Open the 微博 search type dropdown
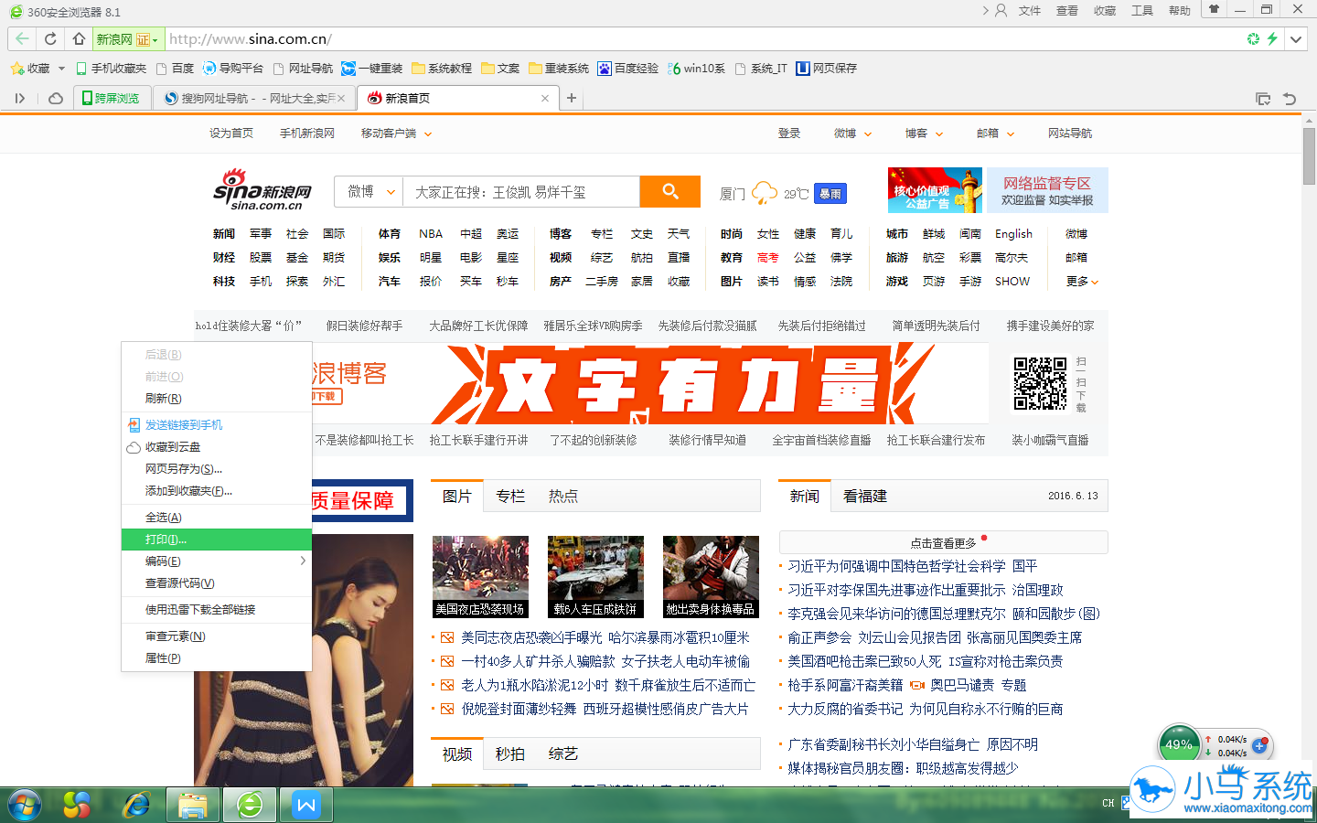This screenshot has width=1317, height=823. coord(369,191)
